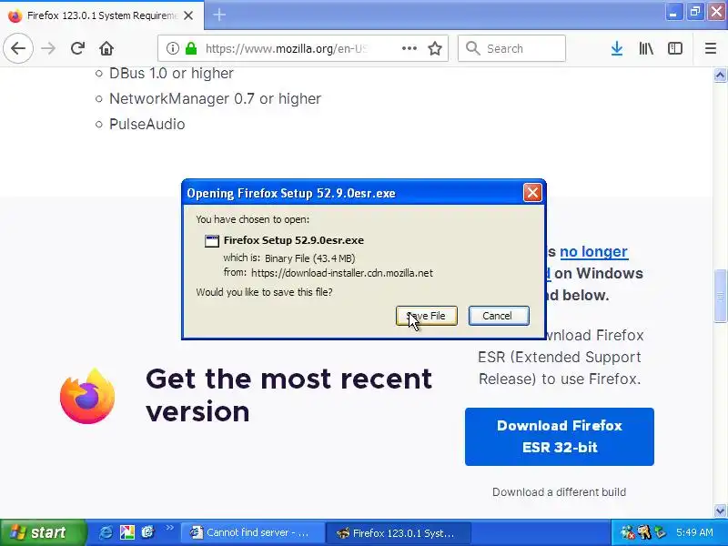Click 'Get the most recent version' heading
The width and height of the screenshot is (728, 546).
(288, 395)
